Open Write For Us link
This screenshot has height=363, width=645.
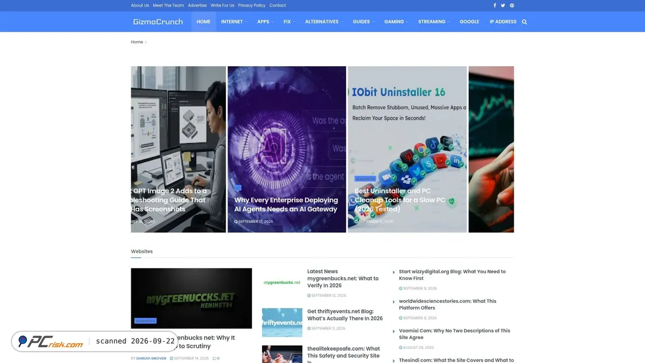222,5
